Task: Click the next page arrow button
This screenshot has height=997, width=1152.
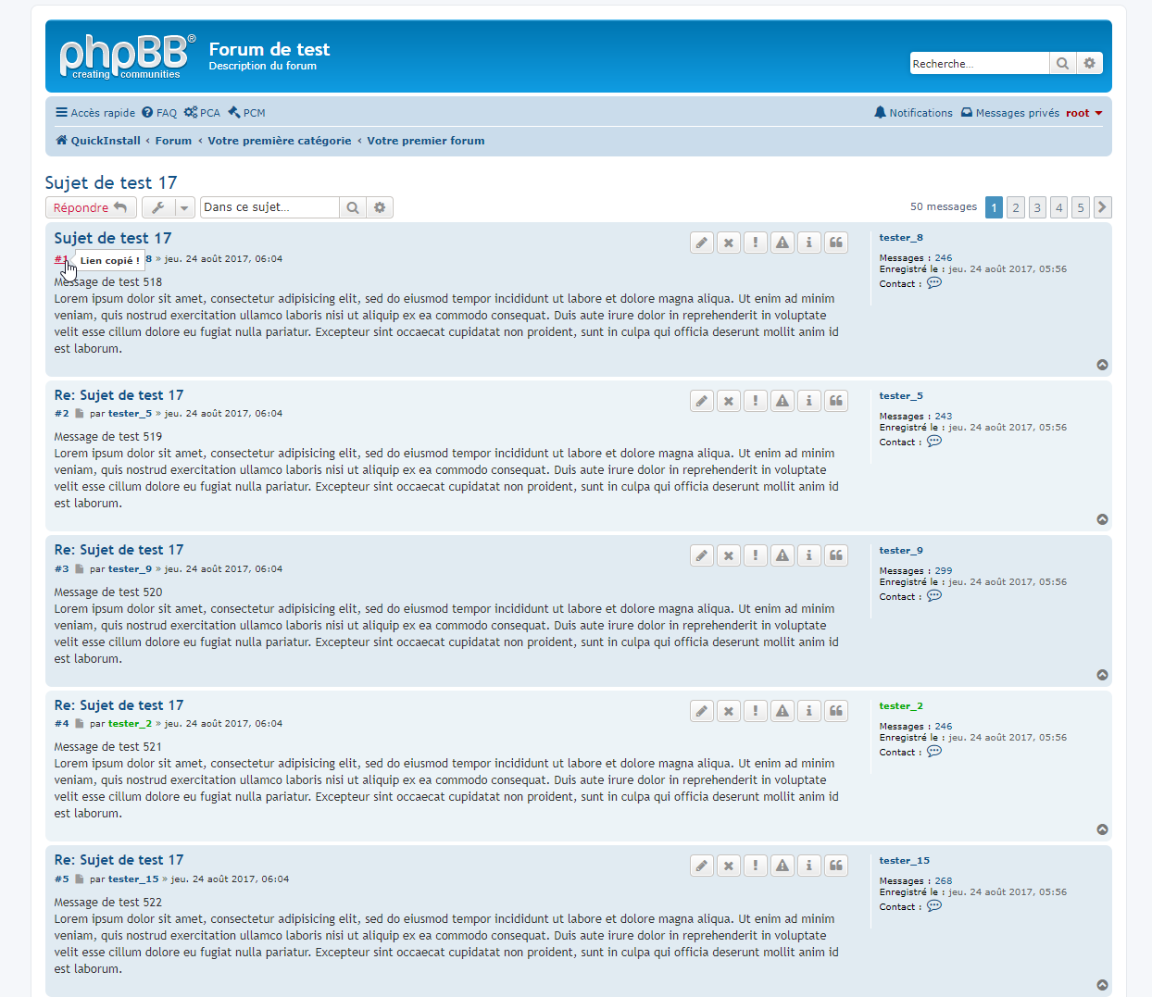Action: (x=1102, y=207)
